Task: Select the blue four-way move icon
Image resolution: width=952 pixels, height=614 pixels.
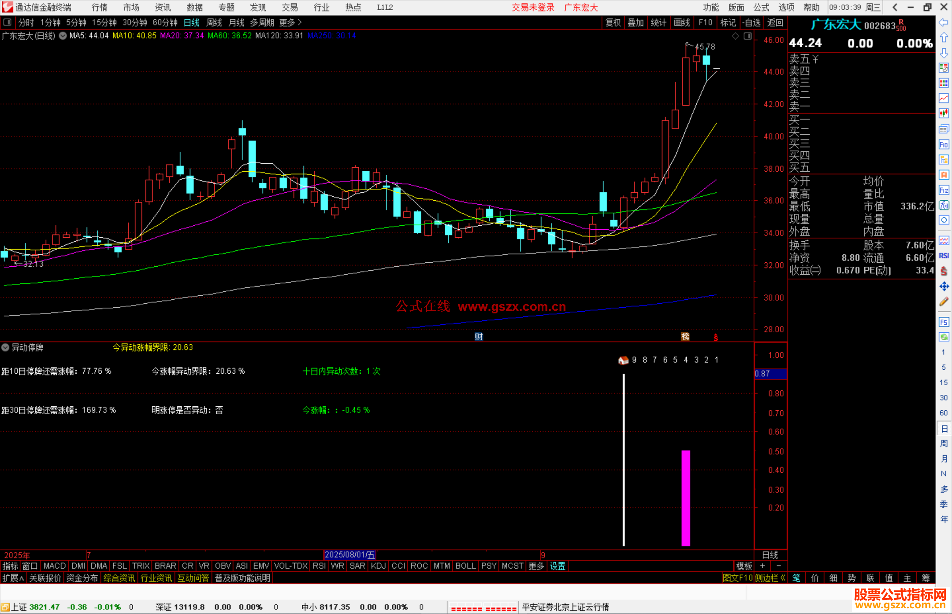Action: tap(944, 287)
